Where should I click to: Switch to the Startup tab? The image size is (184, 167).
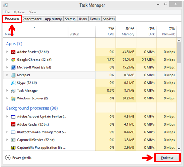tap(70, 19)
